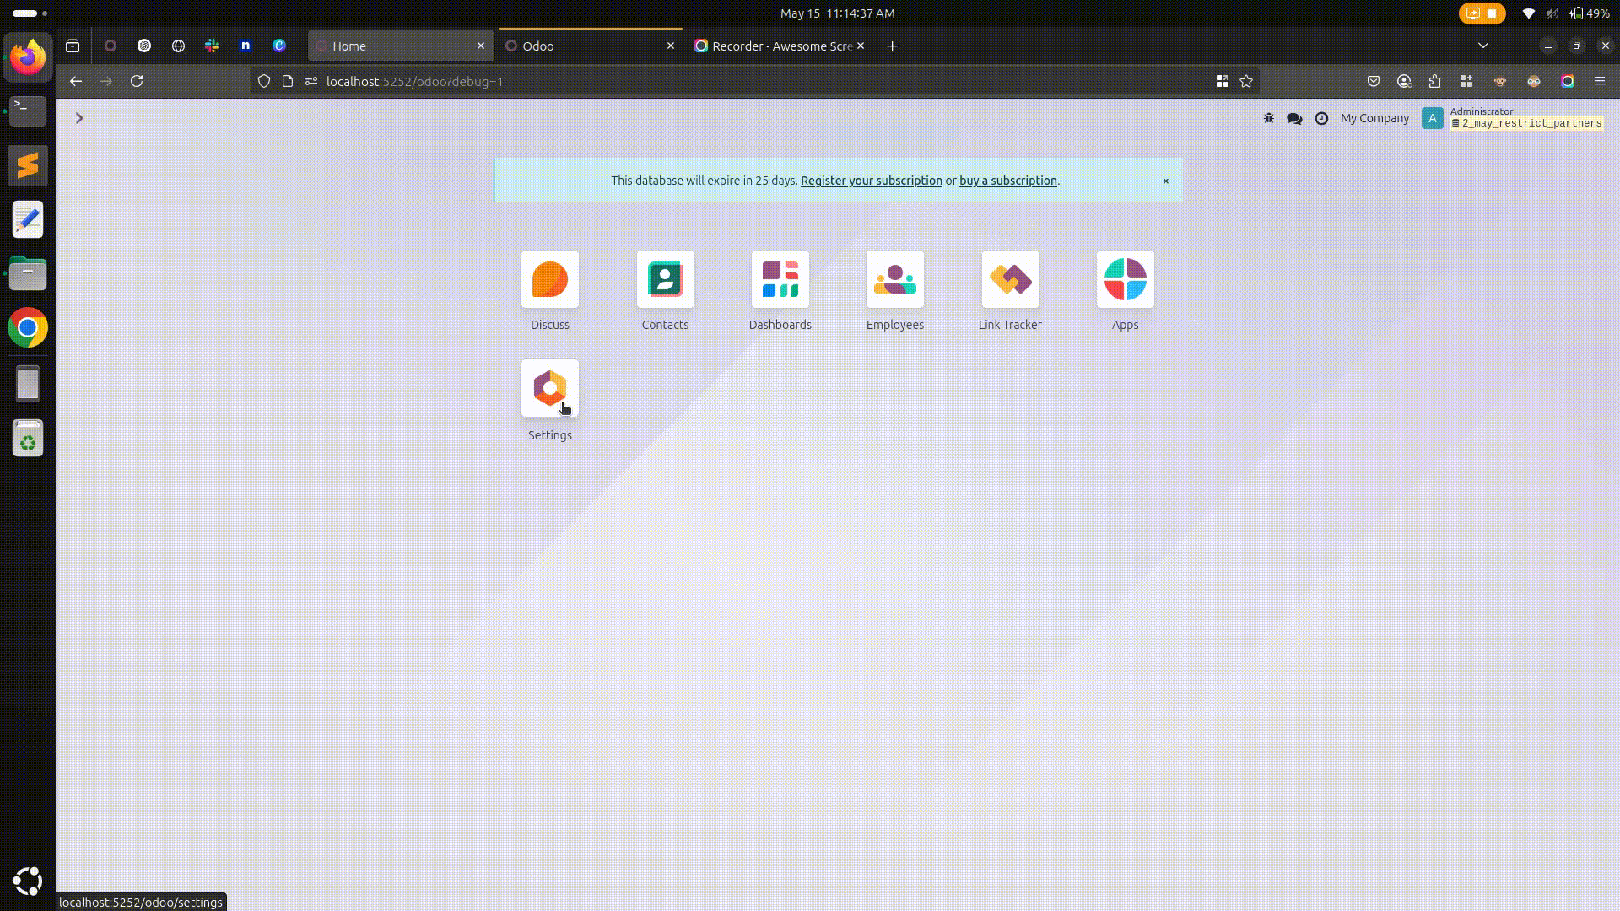This screenshot has width=1620, height=911.
Task: Click the Awesome Screenshot toolbar icon
Action: 1568,81
